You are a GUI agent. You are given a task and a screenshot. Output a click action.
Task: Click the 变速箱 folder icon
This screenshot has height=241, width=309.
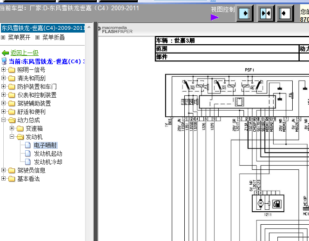click(20, 128)
